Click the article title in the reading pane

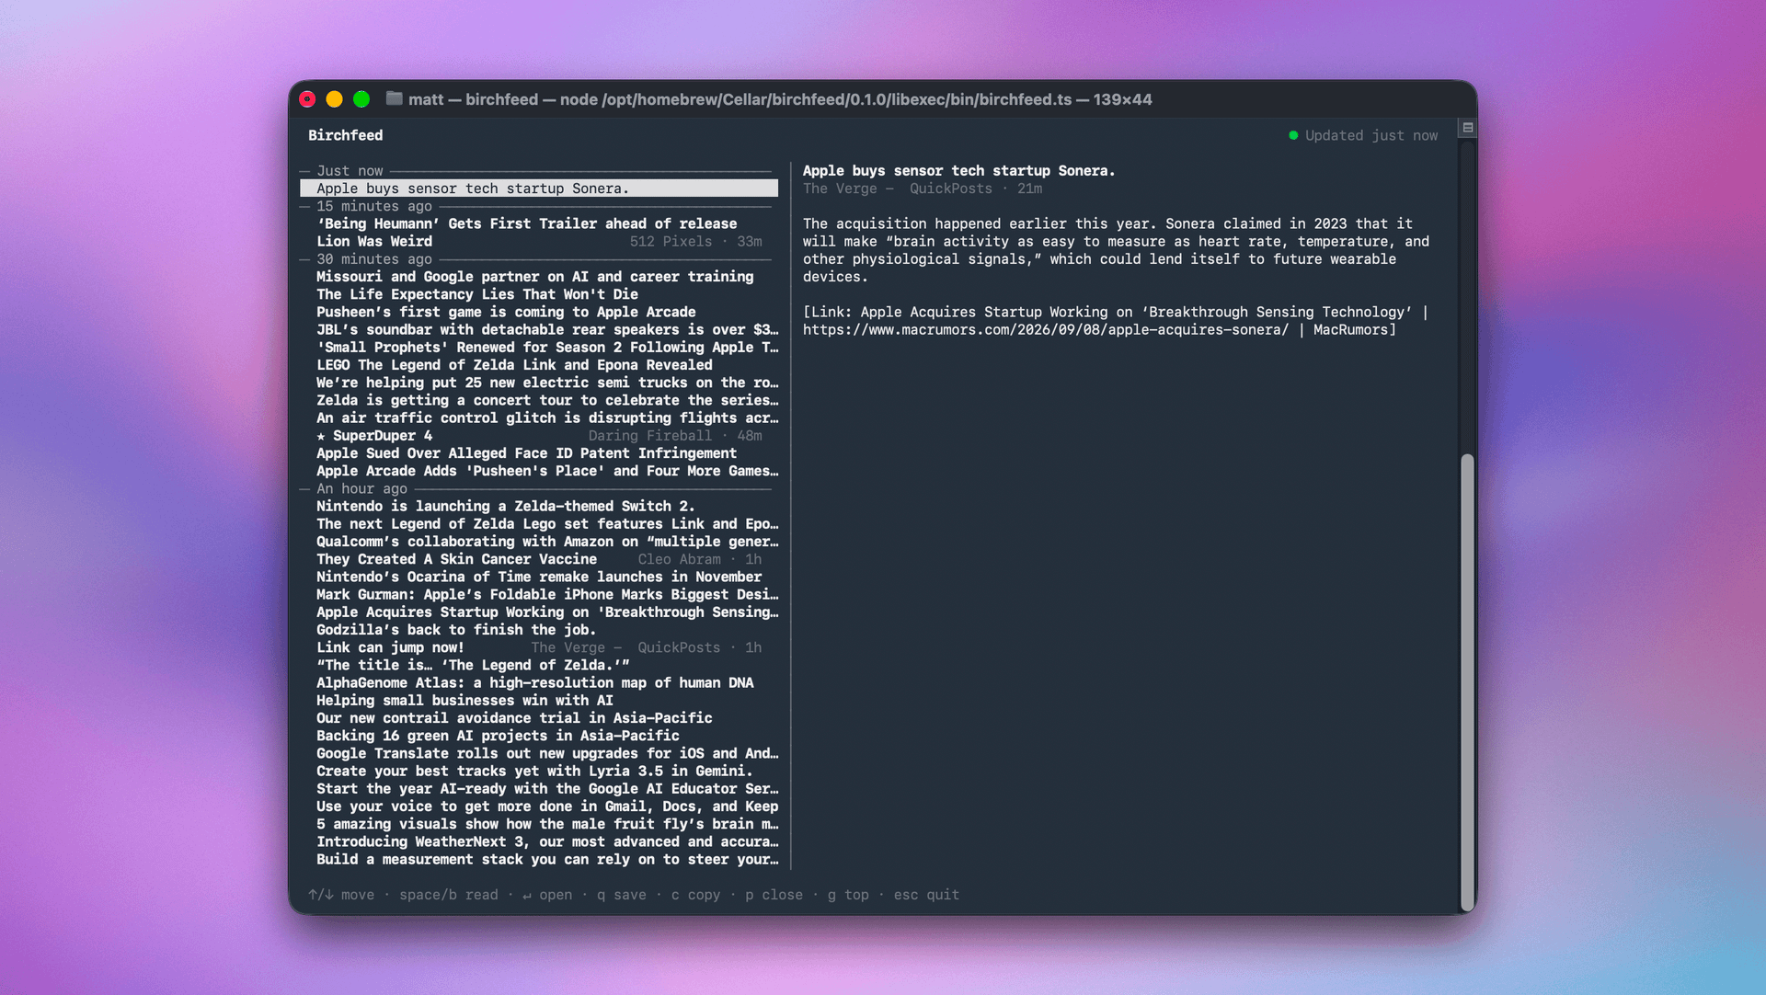958,171
